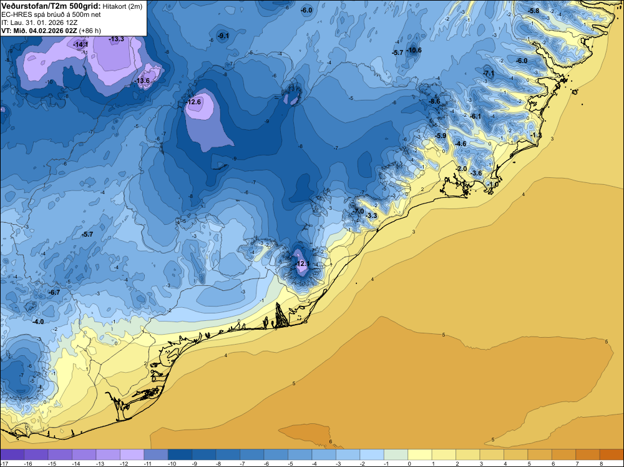Click the pale green legend swatch labelled -1

[396, 455]
